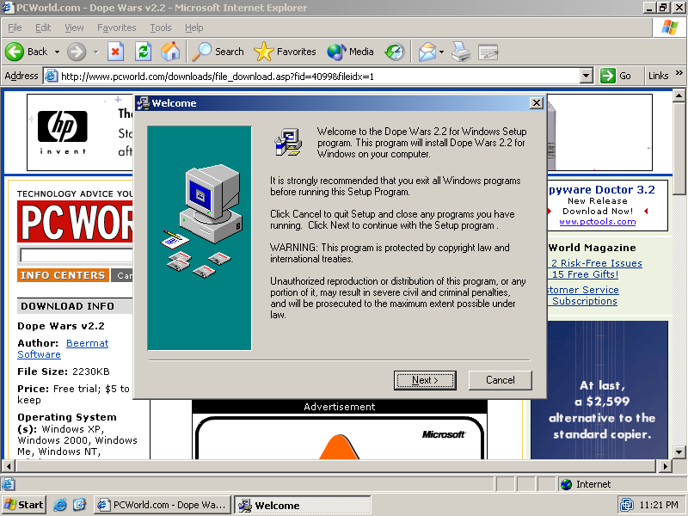688x516 pixels.
Task: Click the IE icon in status bar
Action: click(8, 484)
